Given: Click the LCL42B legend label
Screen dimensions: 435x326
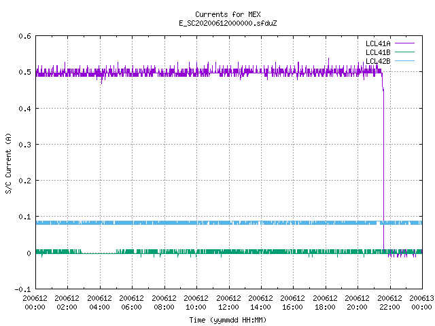Looking at the screenshot, I should tap(378, 61).
